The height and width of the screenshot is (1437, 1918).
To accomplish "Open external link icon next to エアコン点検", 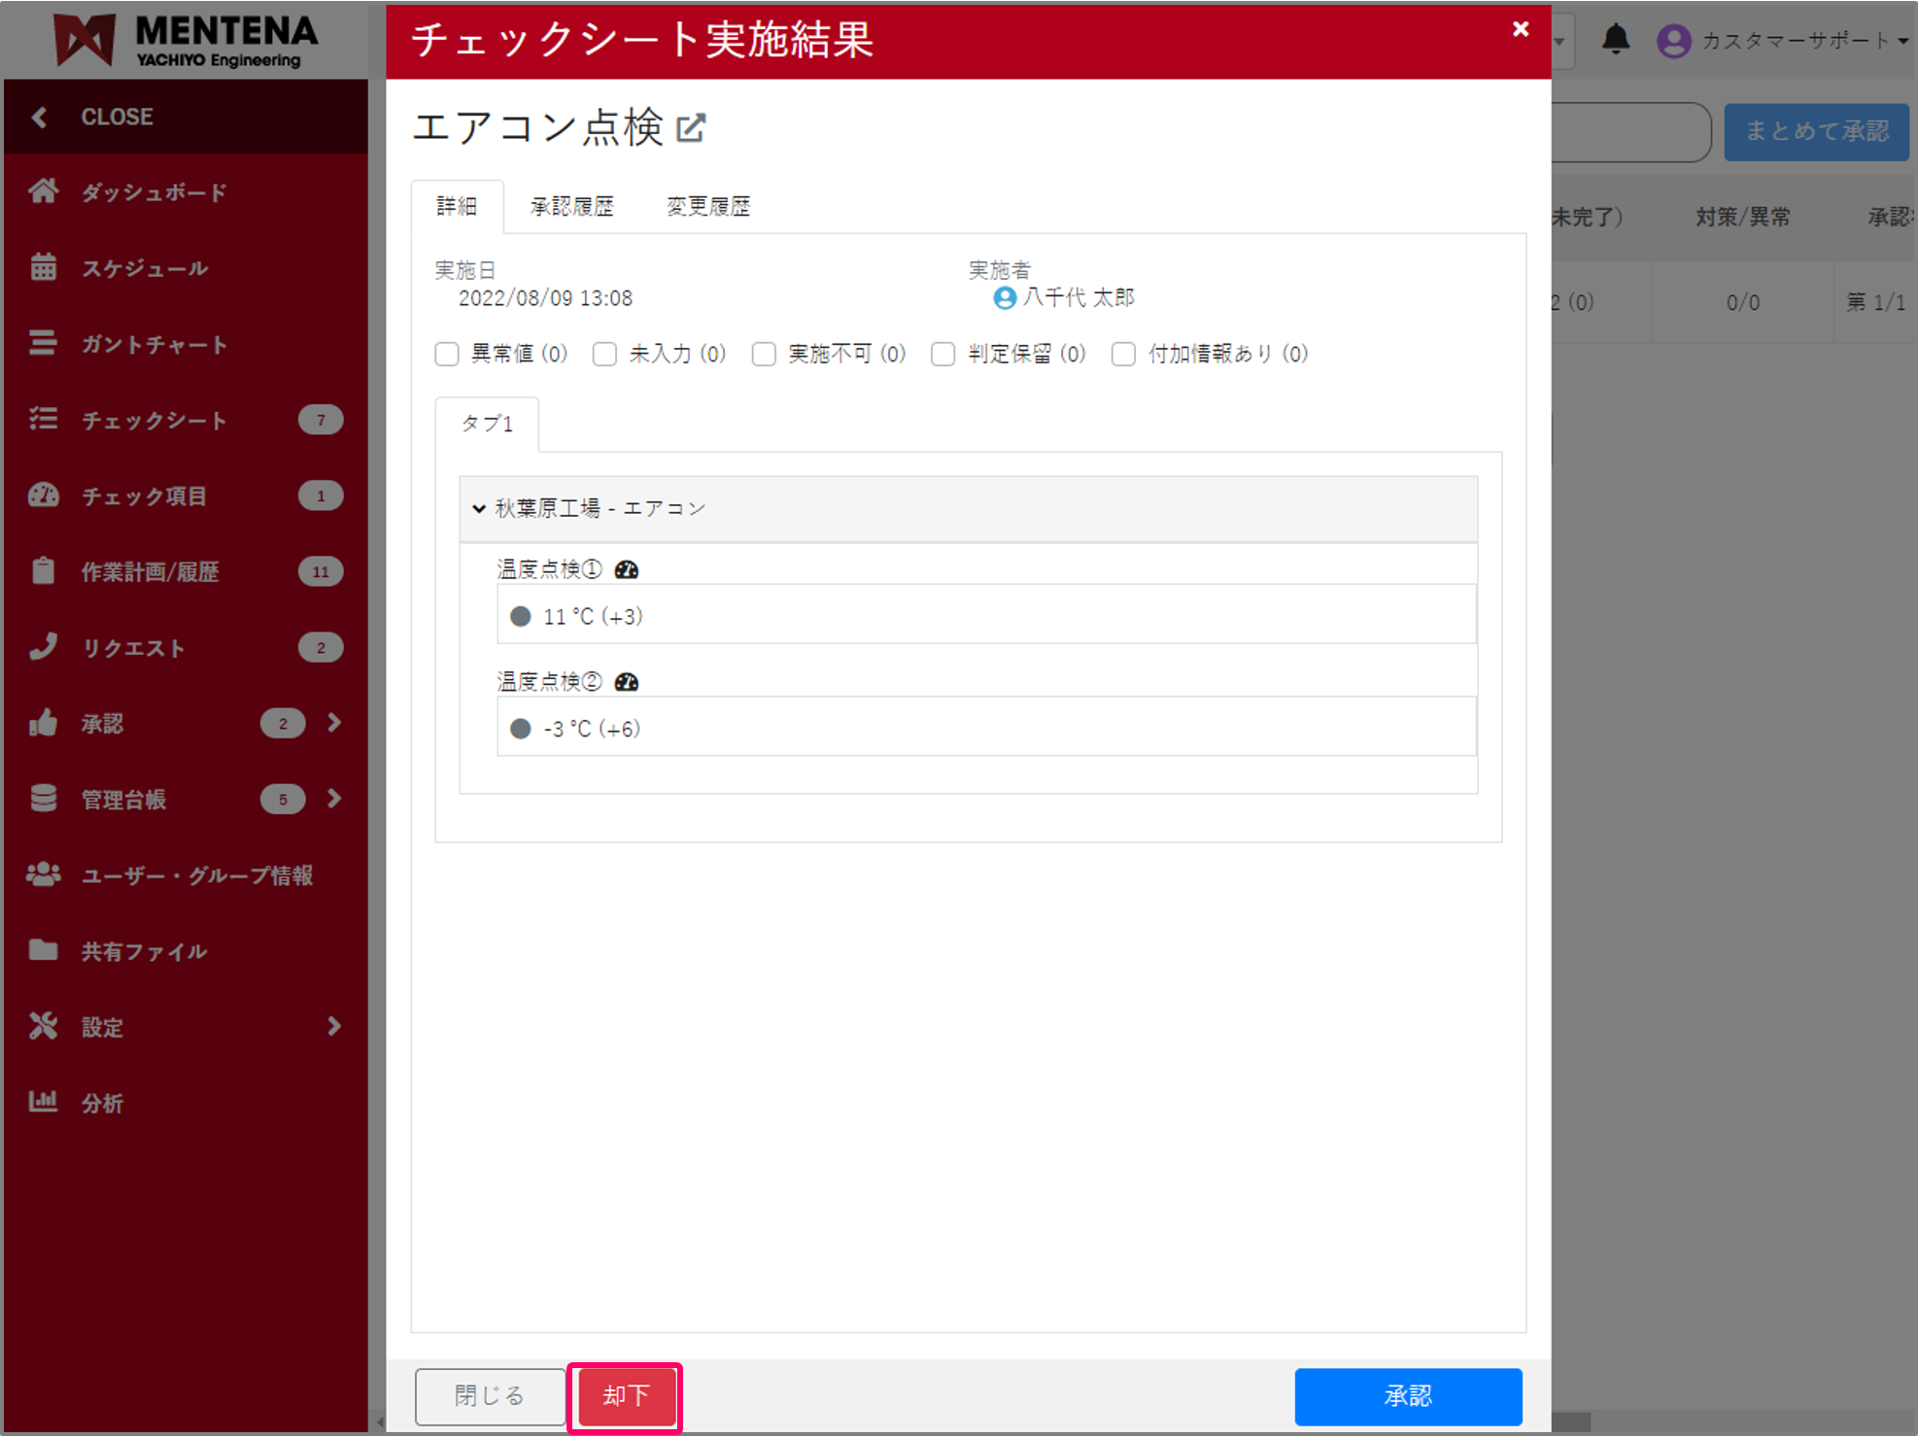I will (691, 128).
